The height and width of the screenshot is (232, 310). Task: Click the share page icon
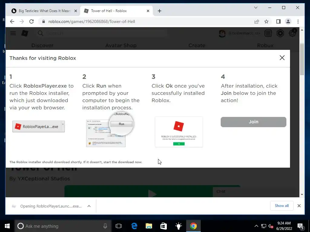tap(257, 21)
